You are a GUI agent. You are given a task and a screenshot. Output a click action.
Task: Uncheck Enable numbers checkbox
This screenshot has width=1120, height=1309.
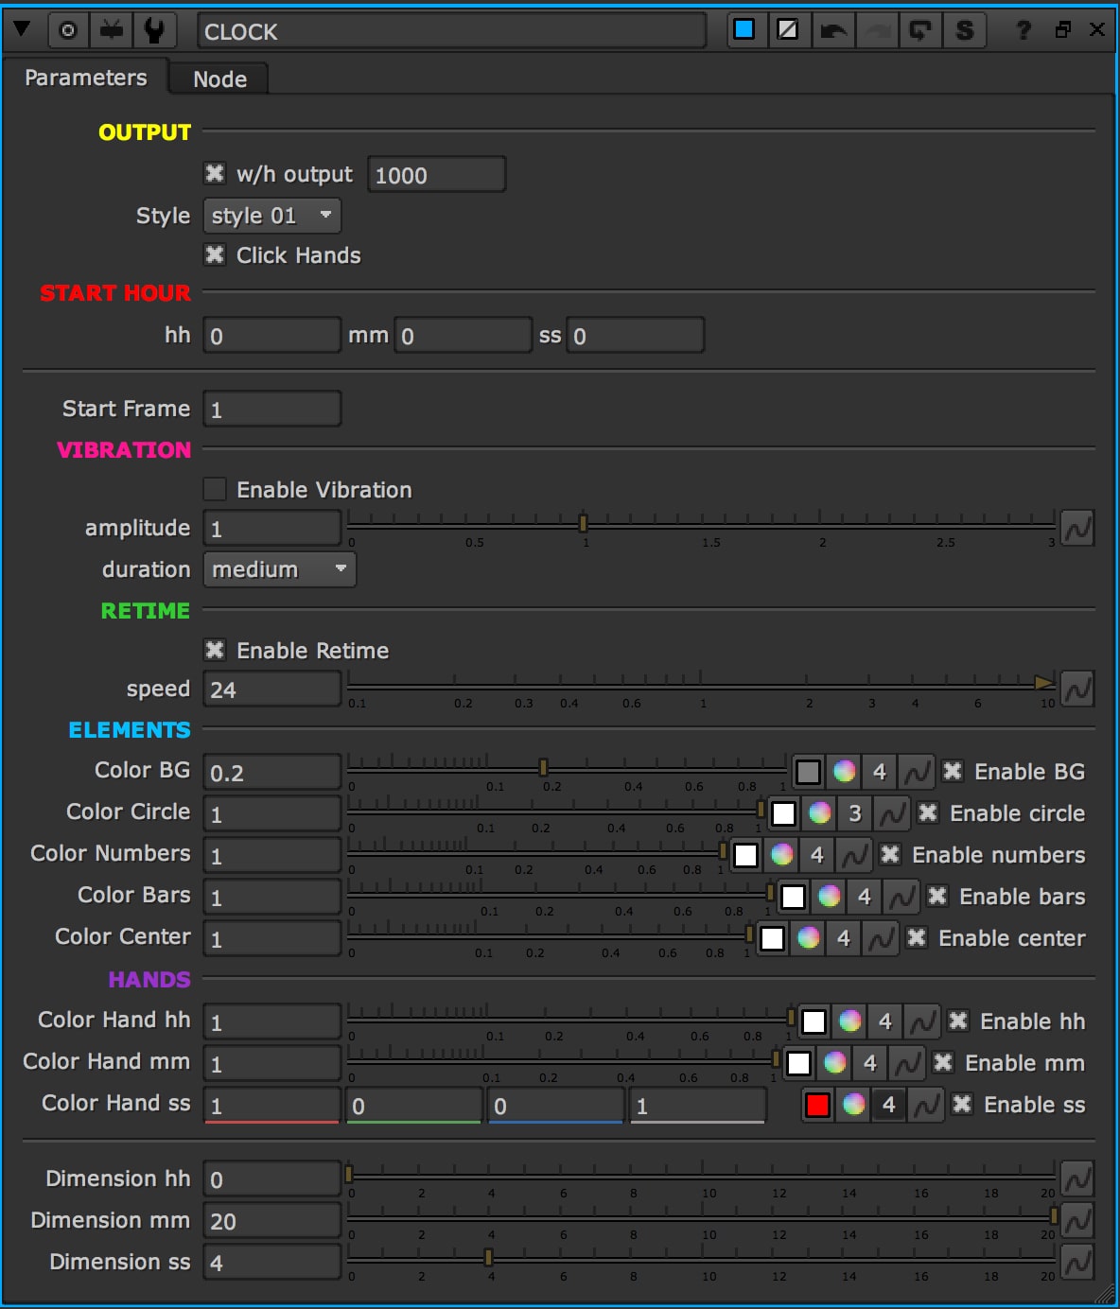[x=890, y=854]
